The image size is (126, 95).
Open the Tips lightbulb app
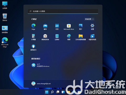coord(33,47)
